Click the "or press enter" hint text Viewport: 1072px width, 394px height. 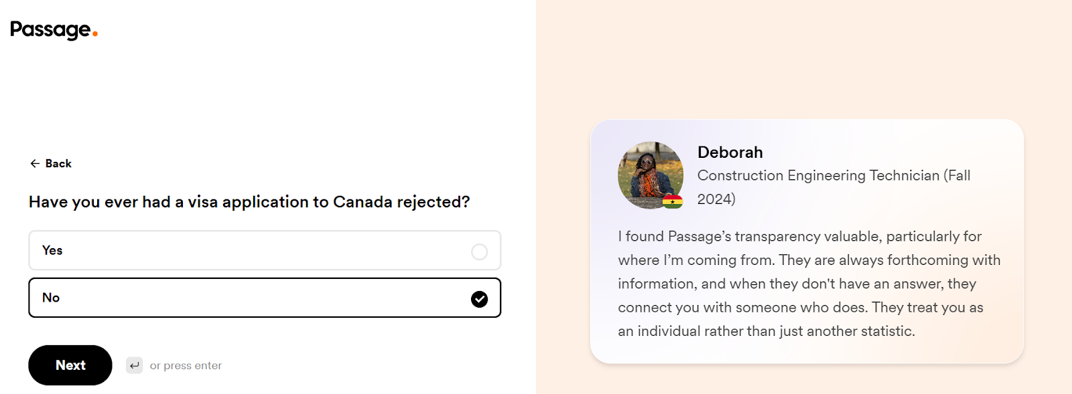coord(186,366)
